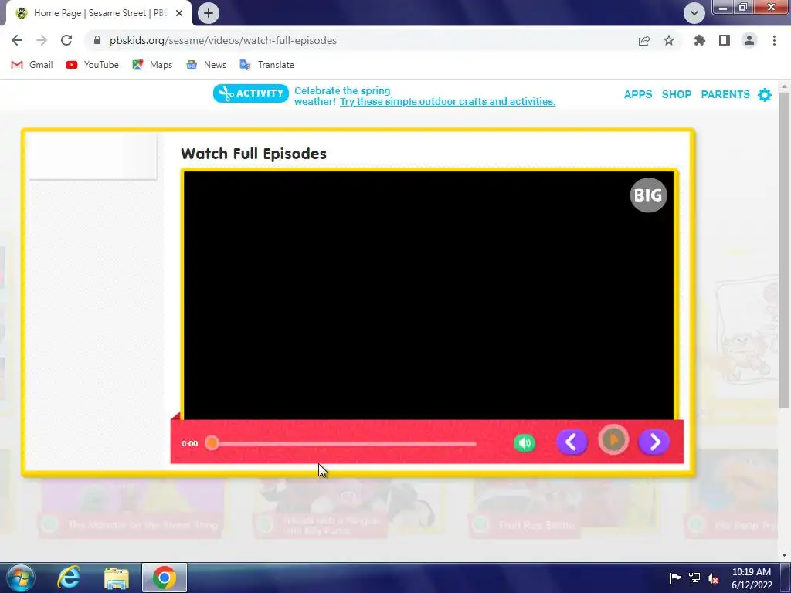
Task: Mute the video player volume
Action: tap(525, 443)
